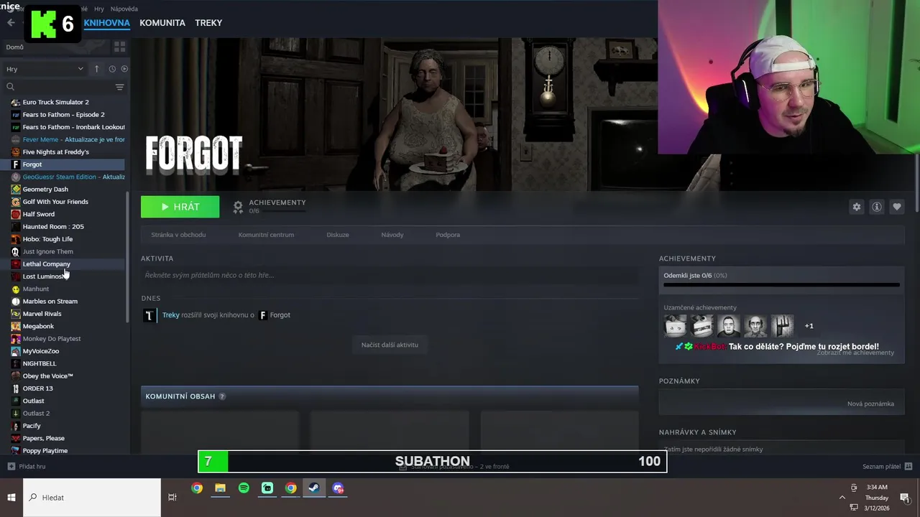This screenshot has width=920, height=517.
Task: Open the Windows notification center icon
Action: point(904,498)
